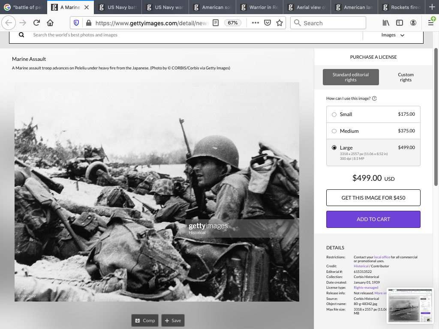Switch to Custom rights tab
This screenshot has width=439, height=329.
[x=406, y=77]
